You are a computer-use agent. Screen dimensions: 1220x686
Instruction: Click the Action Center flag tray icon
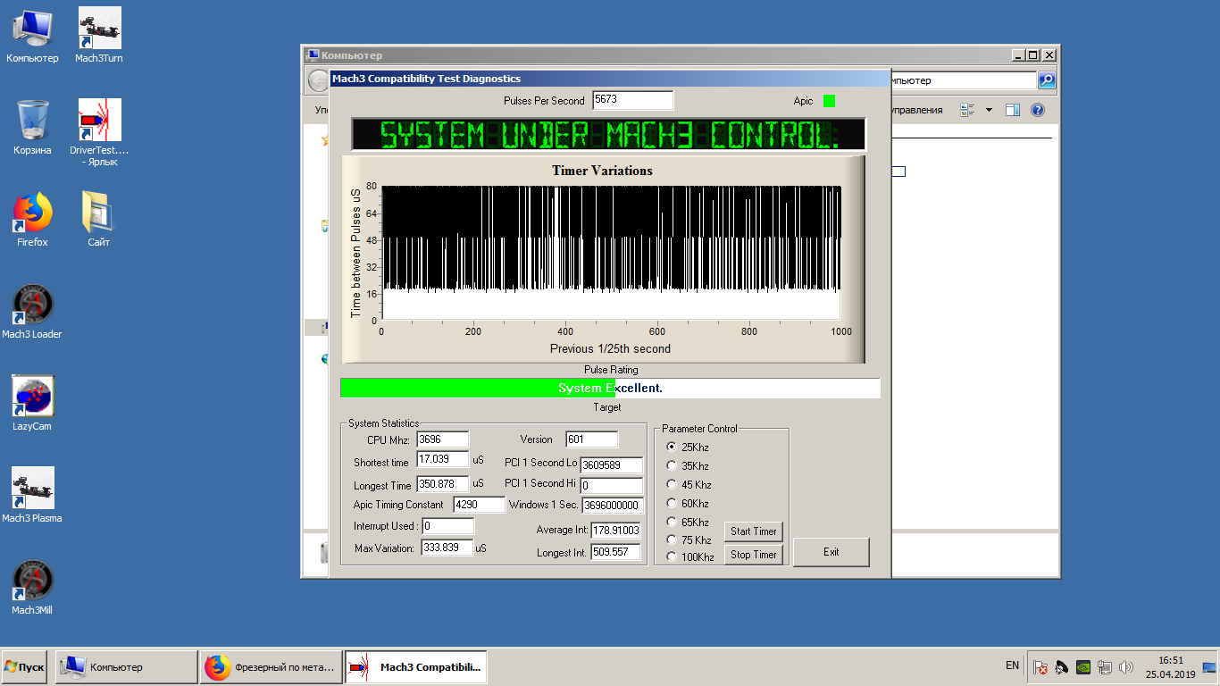point(1040,666)
